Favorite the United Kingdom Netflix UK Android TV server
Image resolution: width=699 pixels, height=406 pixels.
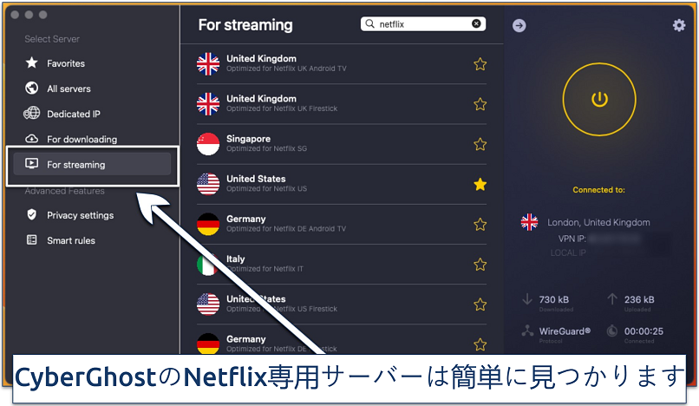pos(480,64)
